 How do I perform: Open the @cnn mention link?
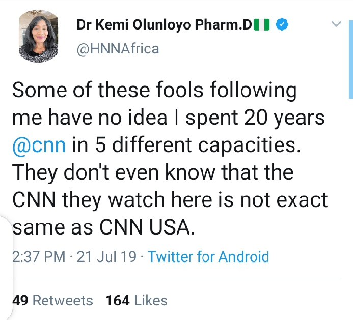[38, 145]
